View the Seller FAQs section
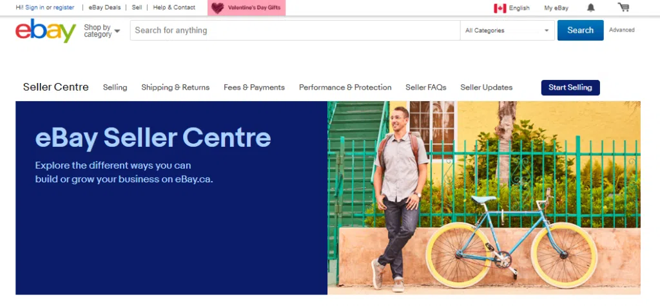Image resolution: width=660 pixels, height=306 pixels. [x=425, y=88]
